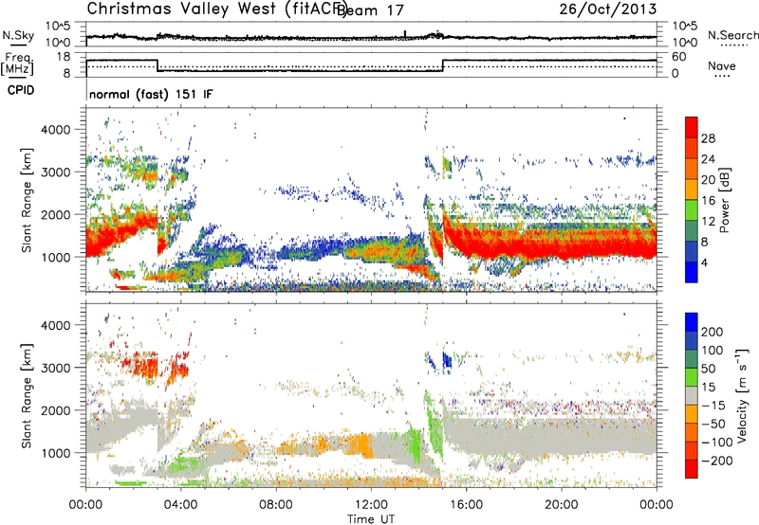This screenshot has width=759, height=525.
Task: Click the '4000' tick on the power panel axis
Action: click(x=55, y=130)
